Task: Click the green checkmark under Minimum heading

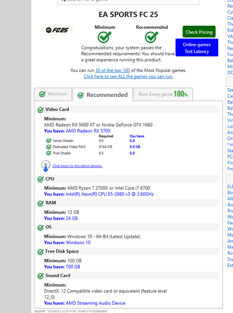Action: tap(104, 37)
